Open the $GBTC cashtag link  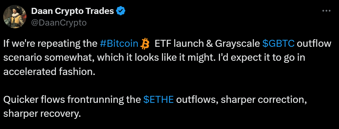278,44
